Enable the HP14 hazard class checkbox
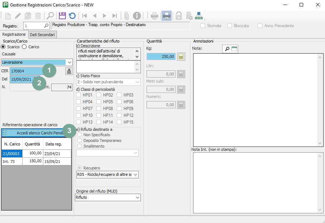Image resolution: width=325 pixels, height=223 pixels. tap(99, 122)
